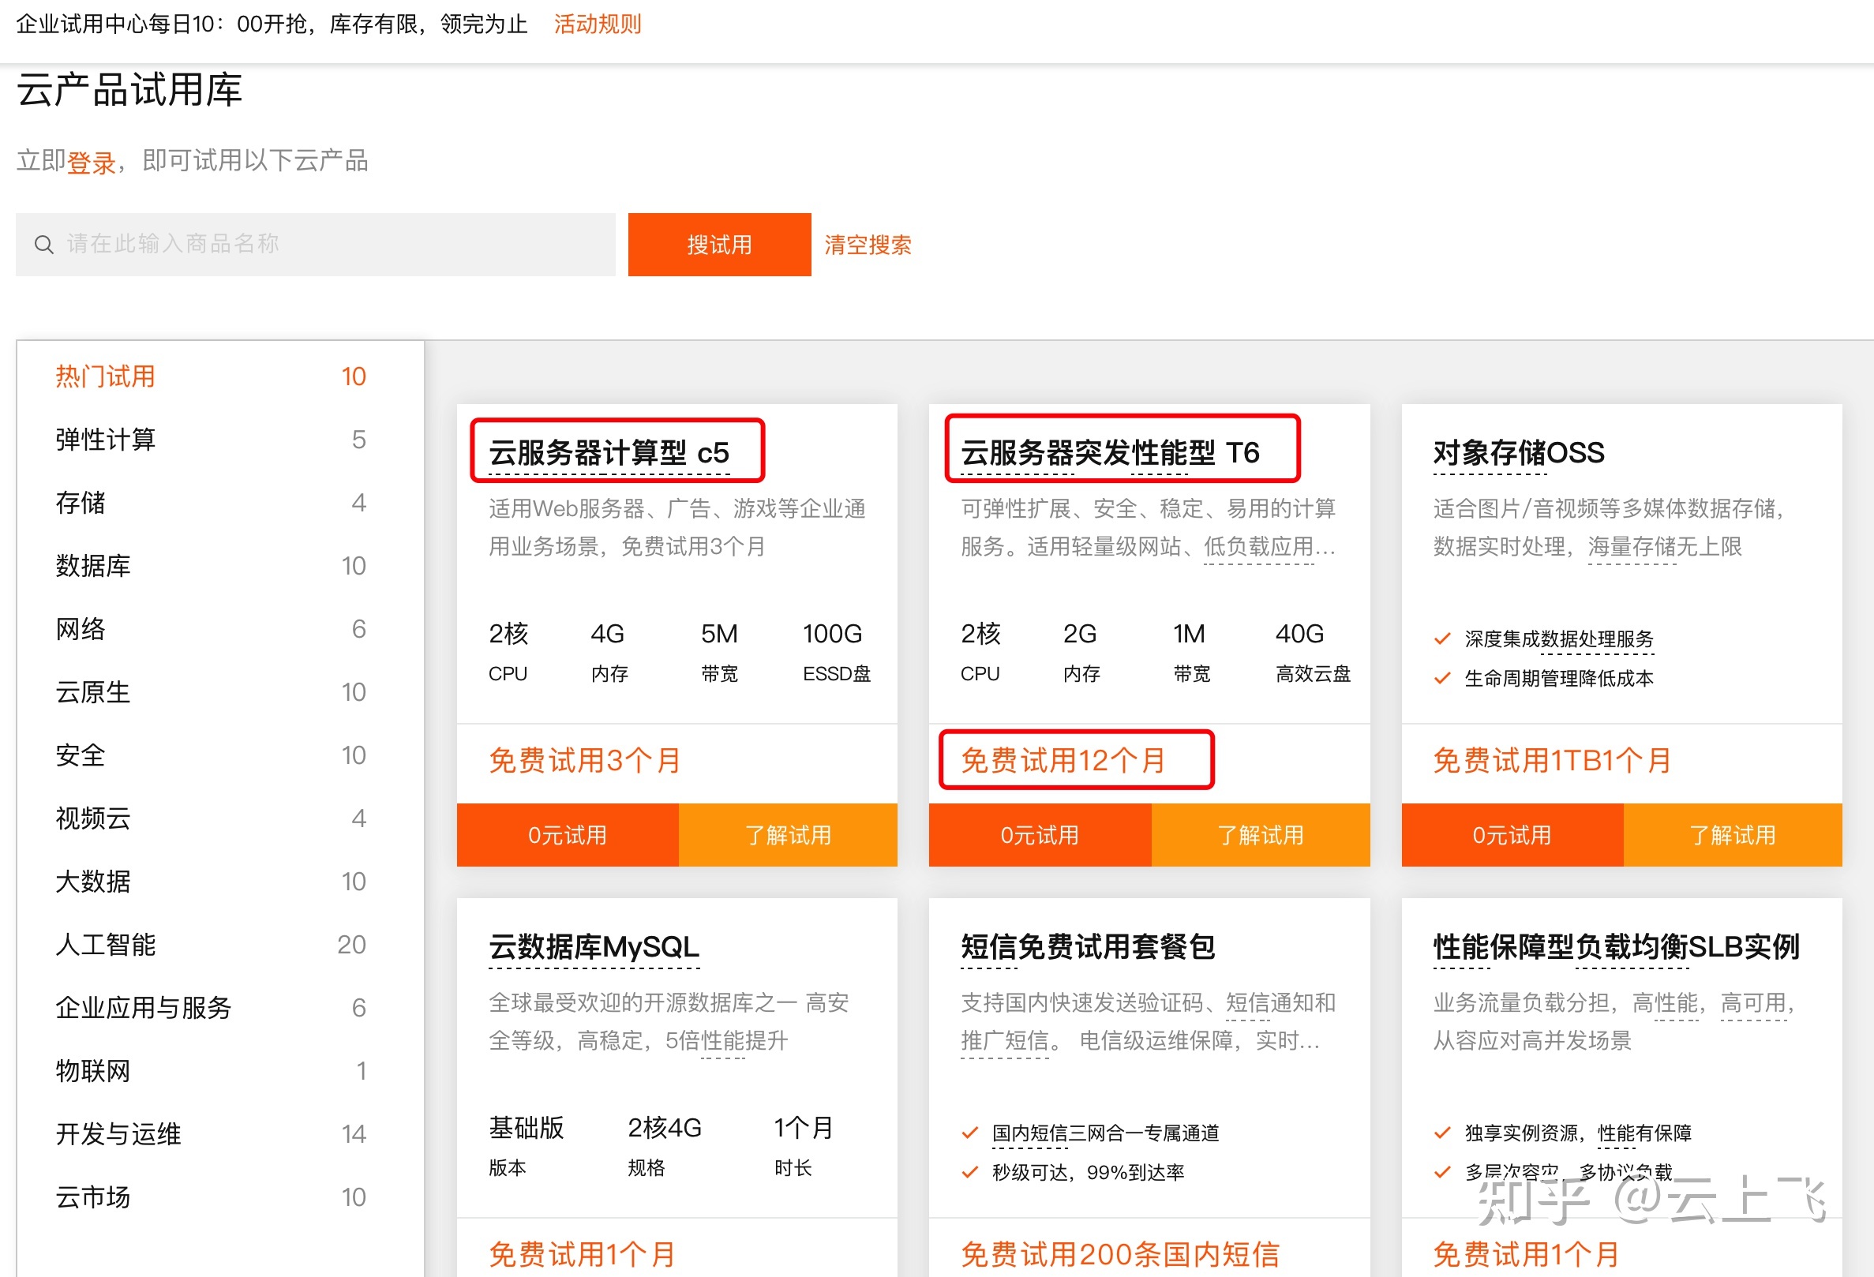Select the 数据库 category
1874x1277 pixels.
coord(212,566)
